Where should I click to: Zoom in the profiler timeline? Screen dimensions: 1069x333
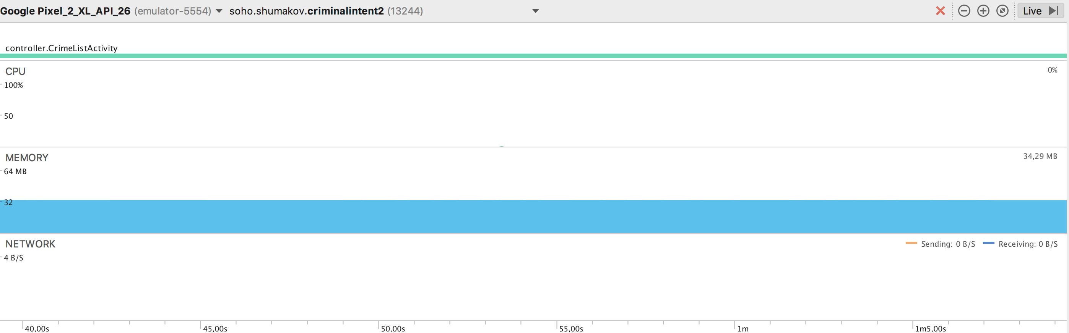pyautogui.click(x=983, y=11)
